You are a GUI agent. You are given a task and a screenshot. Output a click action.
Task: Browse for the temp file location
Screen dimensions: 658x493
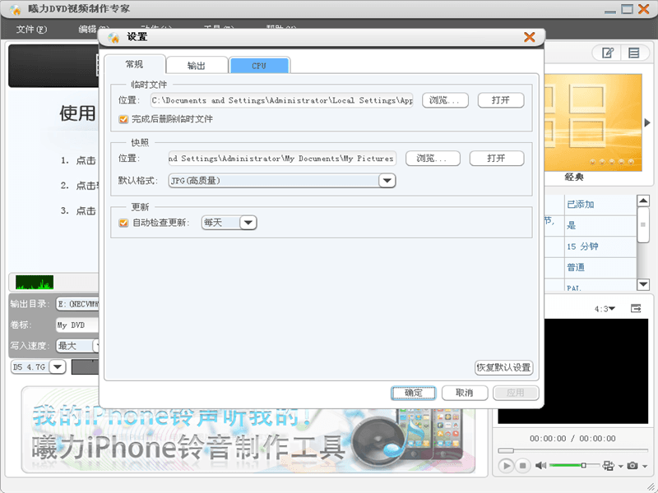click(445, 100)
